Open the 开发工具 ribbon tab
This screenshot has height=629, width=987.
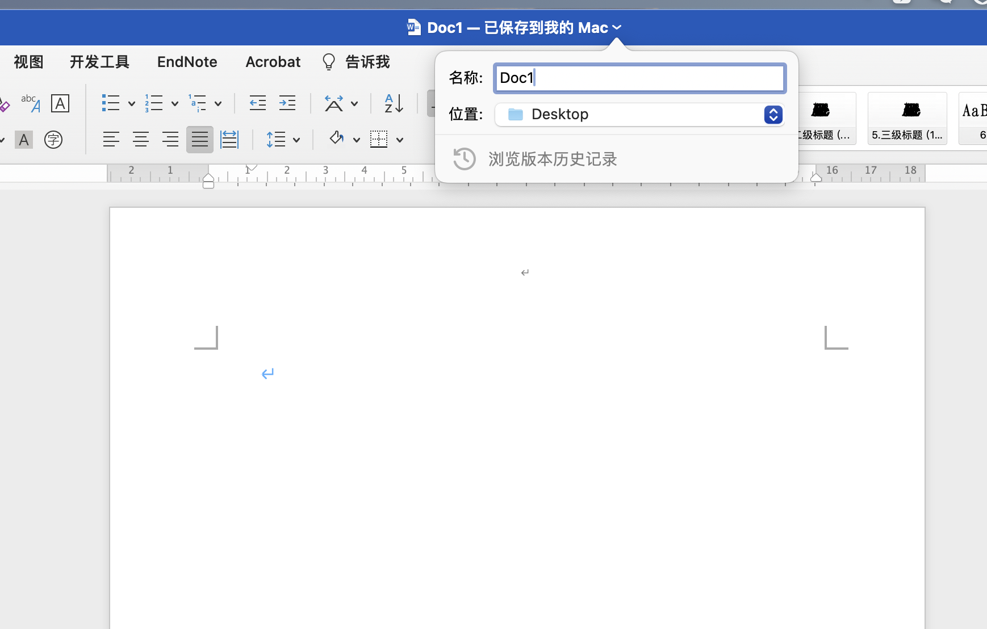[99, 62]
